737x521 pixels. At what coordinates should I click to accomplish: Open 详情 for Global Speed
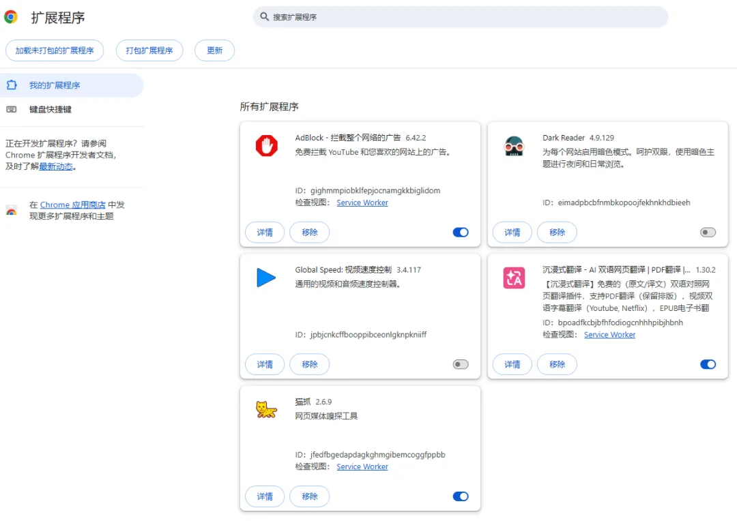(265, 364)
